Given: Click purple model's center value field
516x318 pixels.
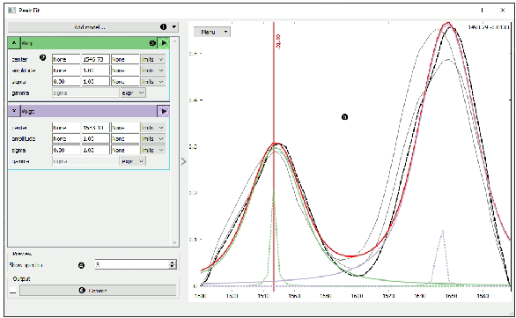Looking at the screenshot, I should (95, 128).
